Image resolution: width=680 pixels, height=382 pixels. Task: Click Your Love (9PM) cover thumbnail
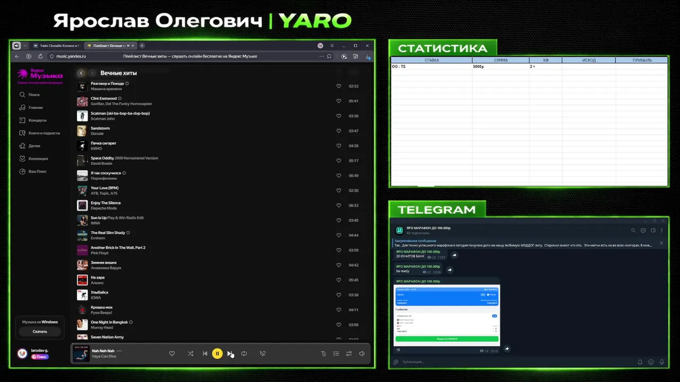(x=82, y=190)
